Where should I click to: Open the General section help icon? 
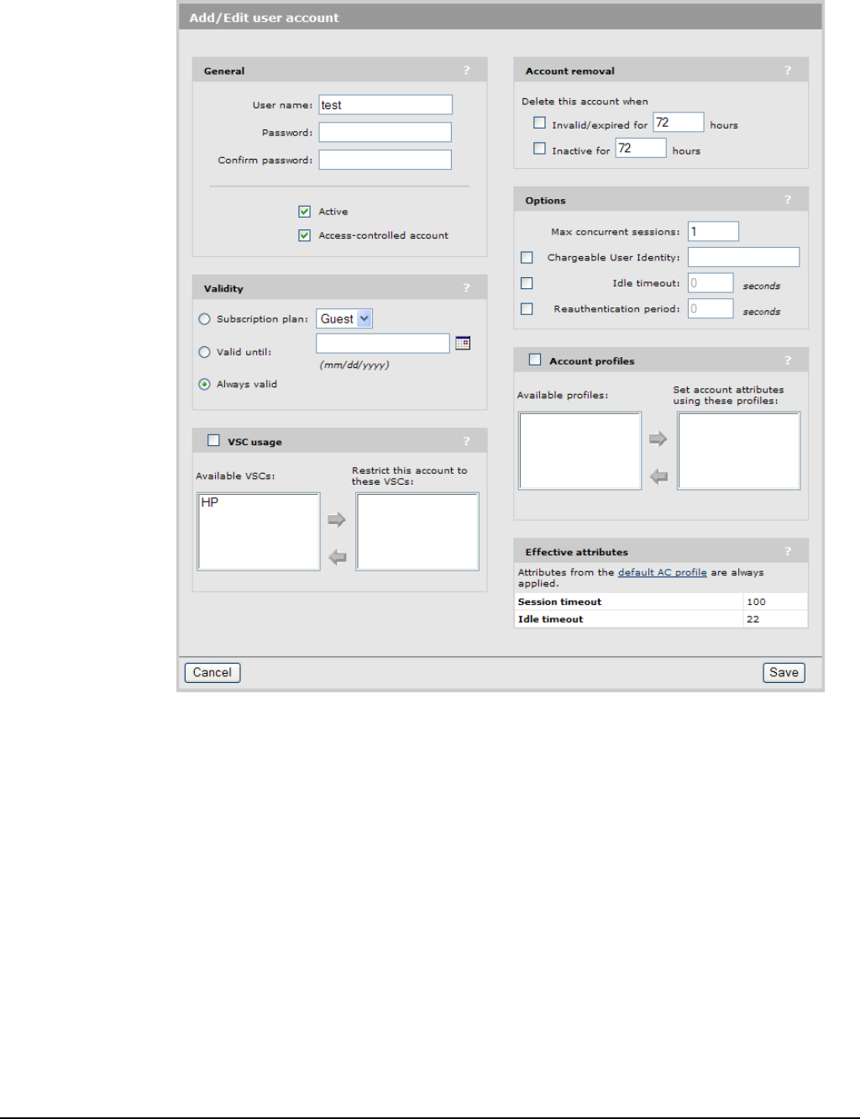(467, 71)
